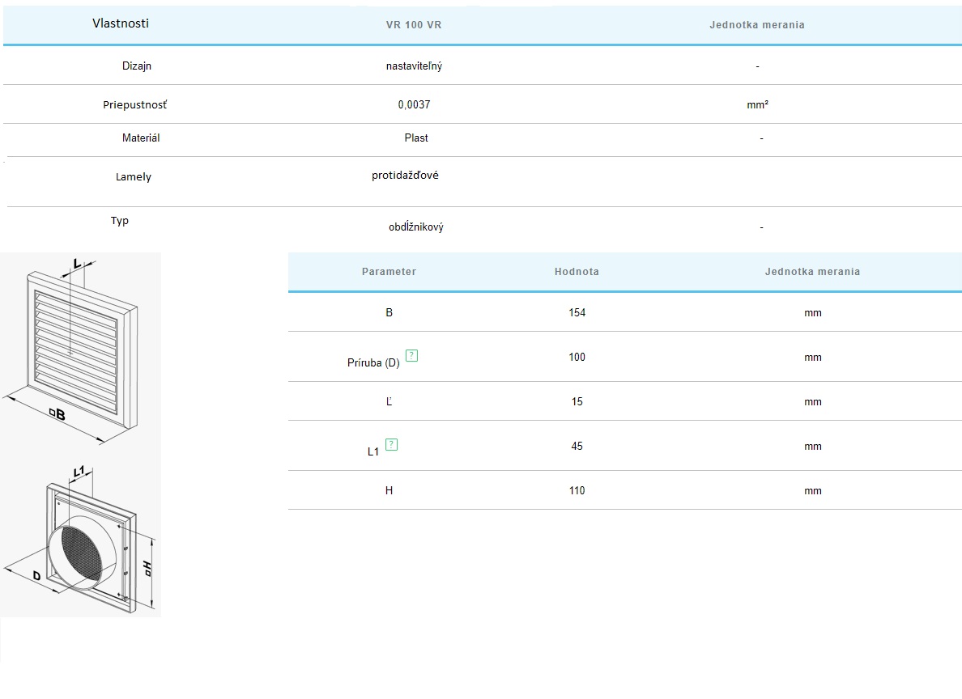The image size is (962, 699).
Task: Click the Jednotka merania header in the lower table
Action: click(812, 272)
